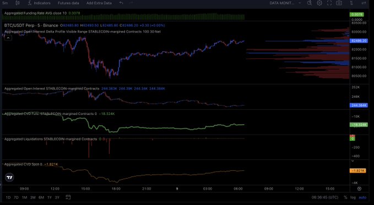
Task: Redo the last chart action
Action: [131, 3]
